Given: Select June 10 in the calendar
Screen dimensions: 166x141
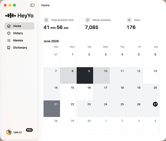Looking at the screenshot, I should tap(102, 75).
